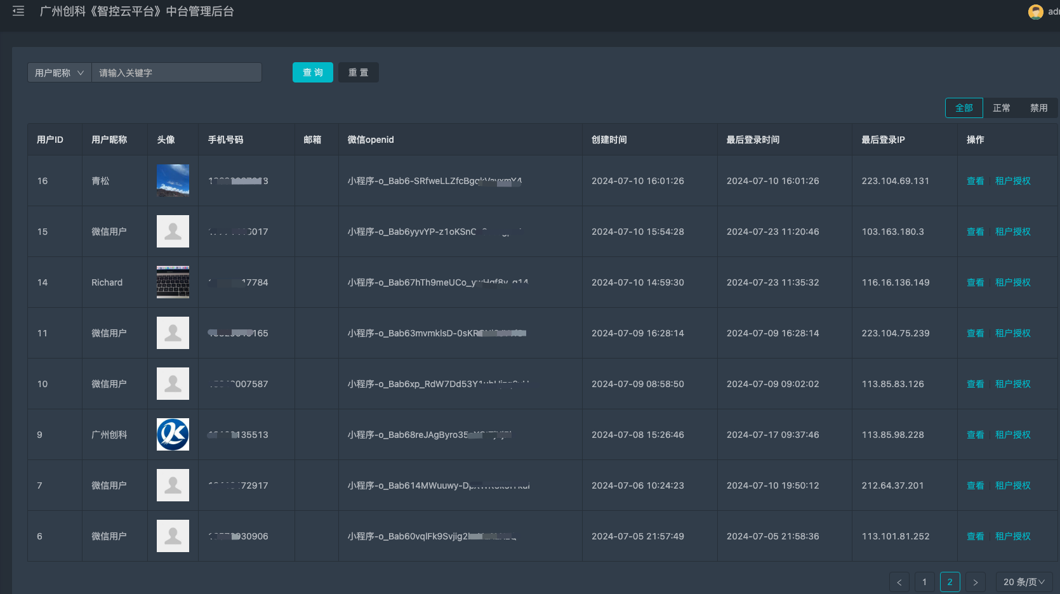The image size is (1060, 594).
Task: Click the 重置 reset button
Action: point(358,72)
